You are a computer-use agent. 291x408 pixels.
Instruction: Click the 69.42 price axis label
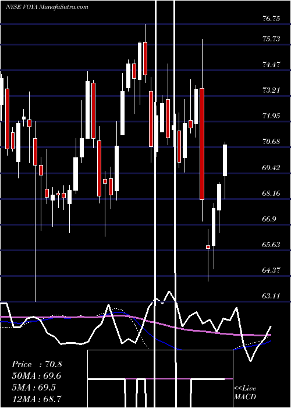tap(271, 168)
